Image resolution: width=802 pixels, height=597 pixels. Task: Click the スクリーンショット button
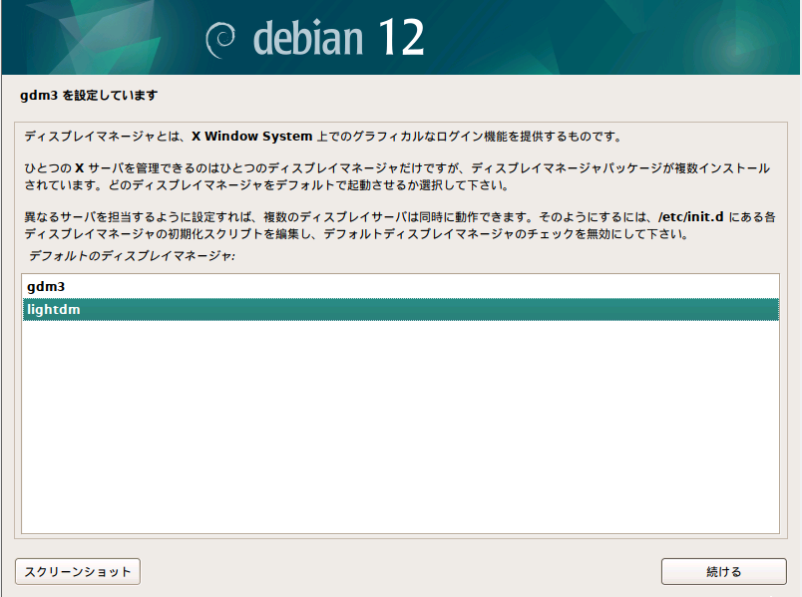click(78, 571)
